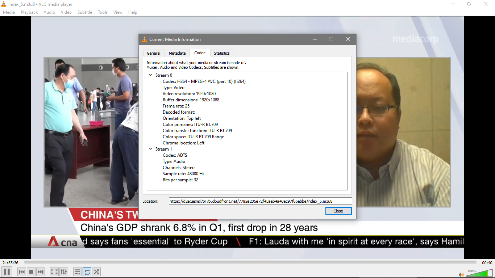This screenshot has height=278, width=495.
Task: Toggle the loop repeat mode
Action: [x=87, y=271]
